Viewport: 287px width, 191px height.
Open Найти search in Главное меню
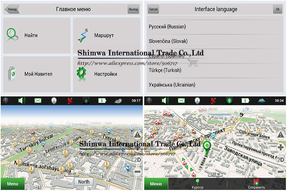click(37, 35)
